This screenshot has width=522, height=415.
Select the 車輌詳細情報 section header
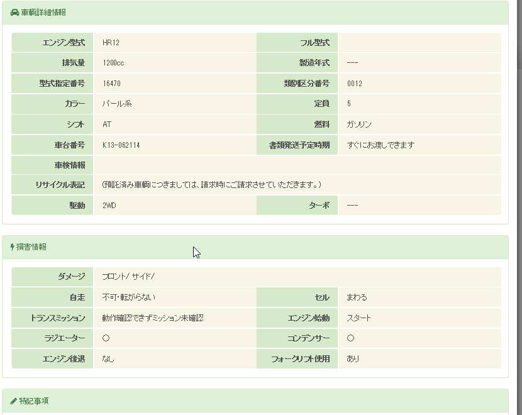tap(43, 13)
